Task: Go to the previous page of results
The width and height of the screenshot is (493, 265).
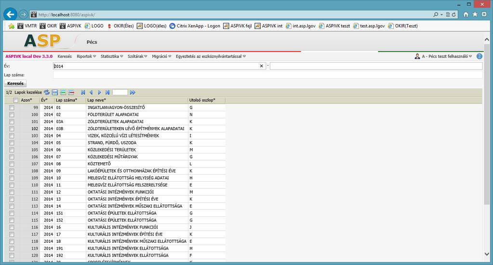Action: tap(91, 93)
